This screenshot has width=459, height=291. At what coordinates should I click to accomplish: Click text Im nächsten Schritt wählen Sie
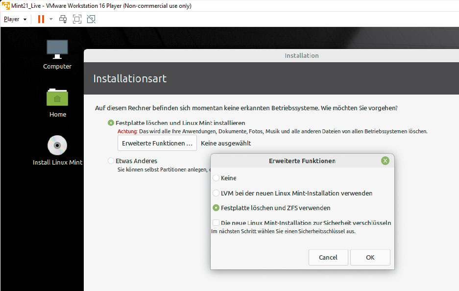click(x=283, y=231)
